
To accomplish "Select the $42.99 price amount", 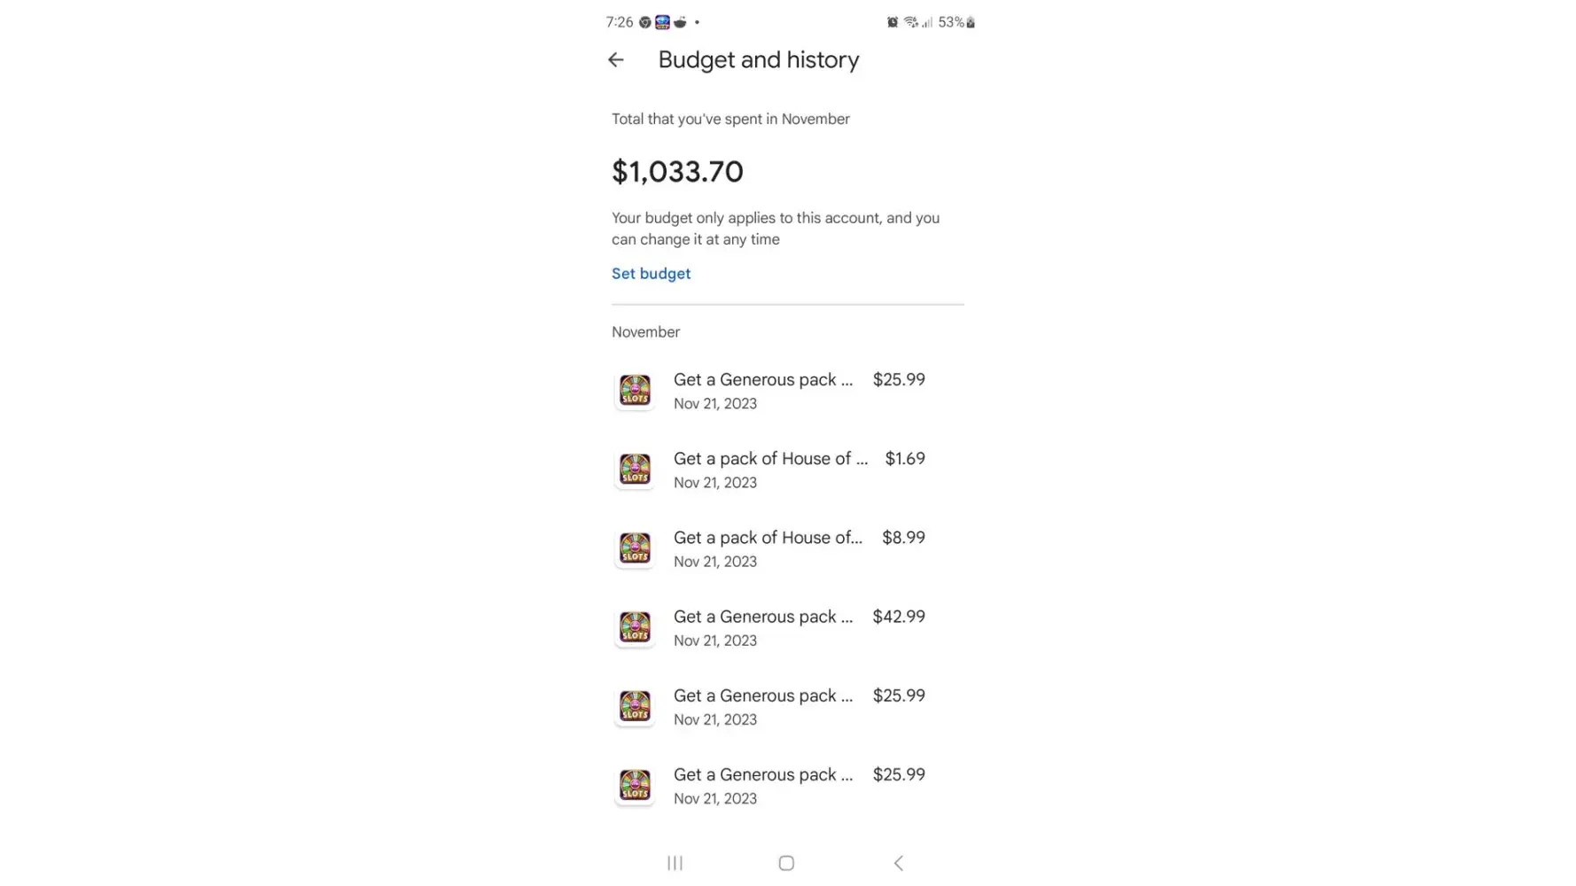I will tap(899, 617).
